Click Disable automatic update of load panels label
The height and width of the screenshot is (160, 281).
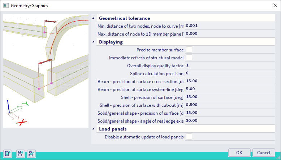click(144, 137)
